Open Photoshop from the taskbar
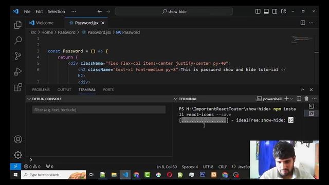329x185 pixels. click(203, 175)
